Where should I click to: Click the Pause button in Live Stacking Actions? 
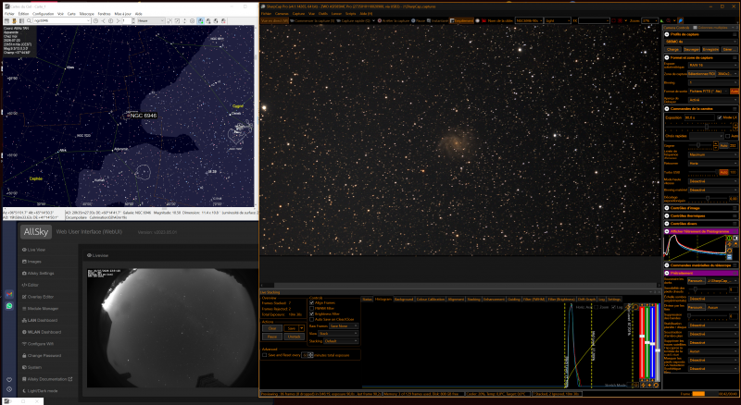pos(272,337)
